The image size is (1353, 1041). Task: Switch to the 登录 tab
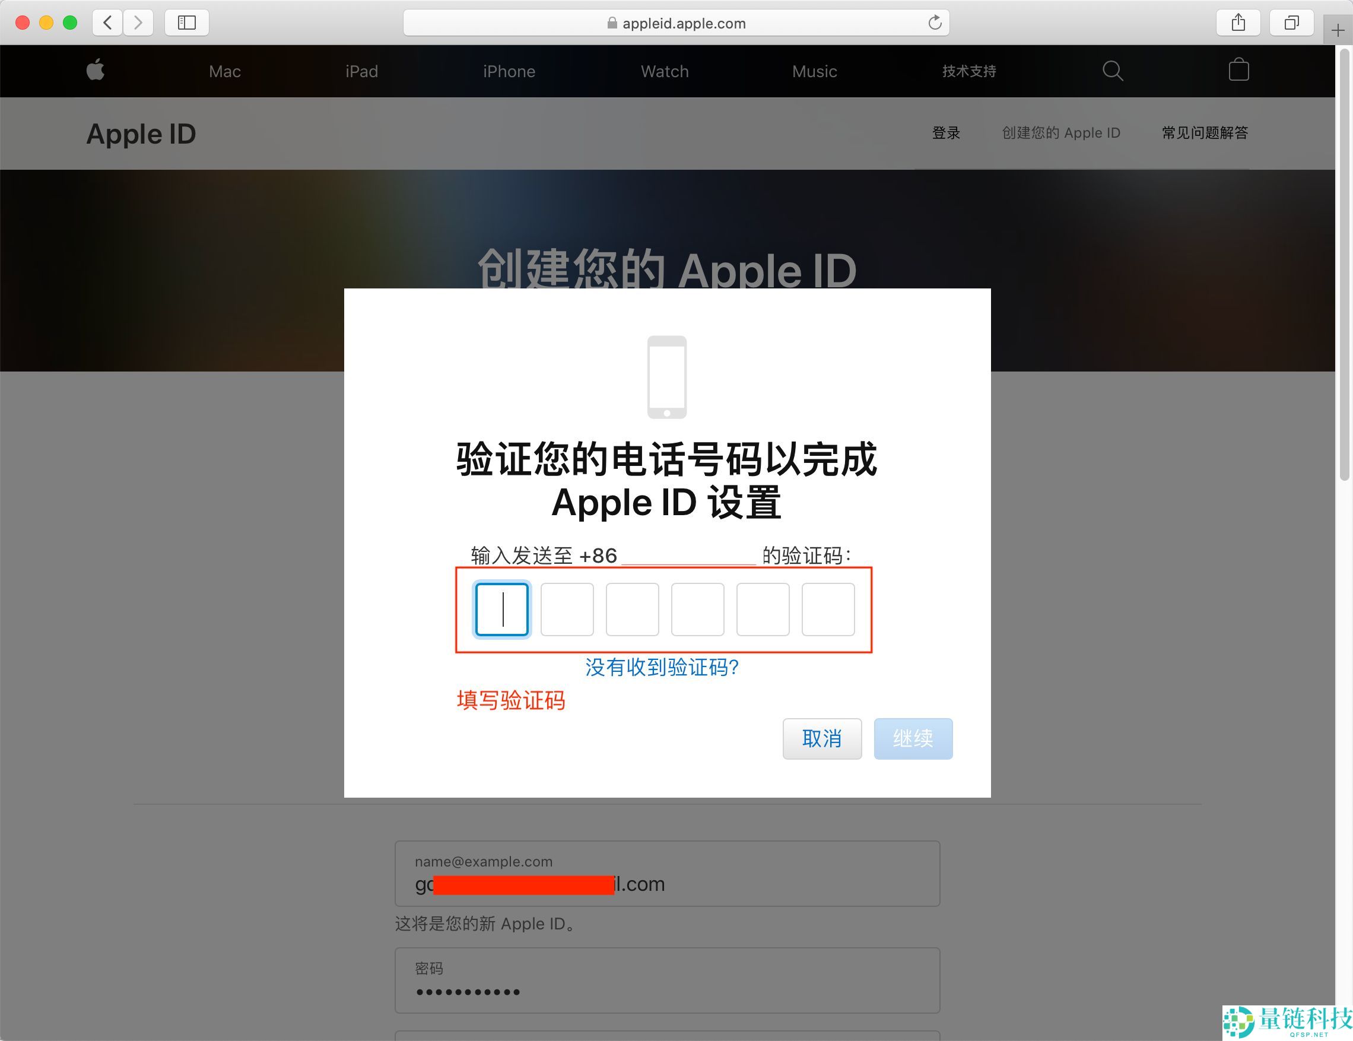tap(946, 132)
